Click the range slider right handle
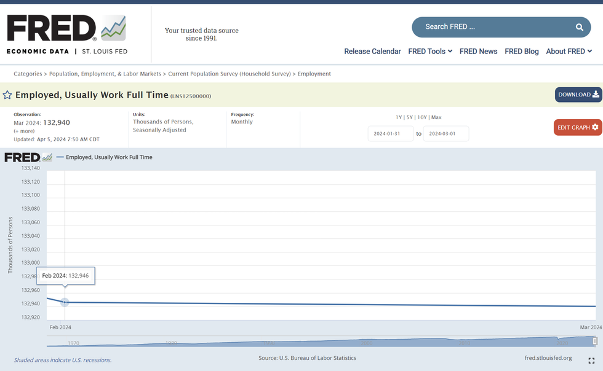Viewport: 603px width, 371px height. [595, 341]
